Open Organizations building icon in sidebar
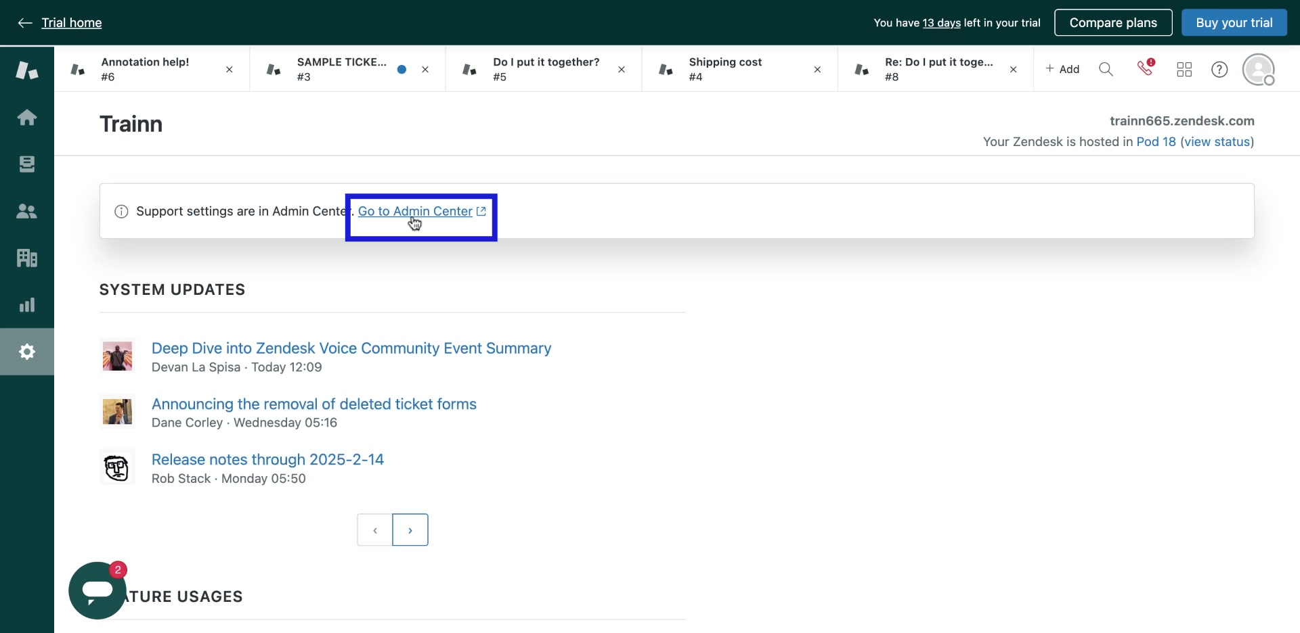This screenshot has width=1300, height=633. coord(27,258)
